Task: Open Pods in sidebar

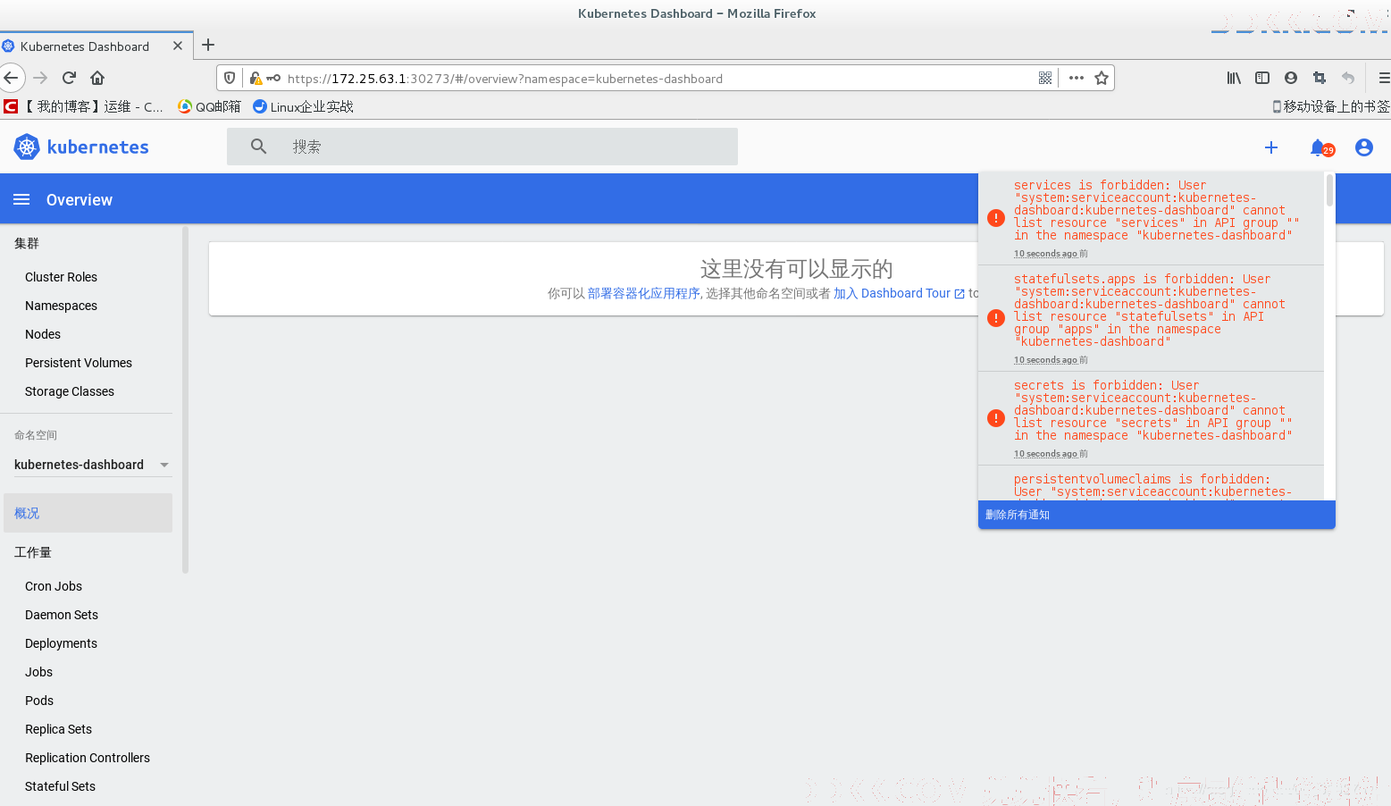Action: pyautogui.click(x=39, y=701)
